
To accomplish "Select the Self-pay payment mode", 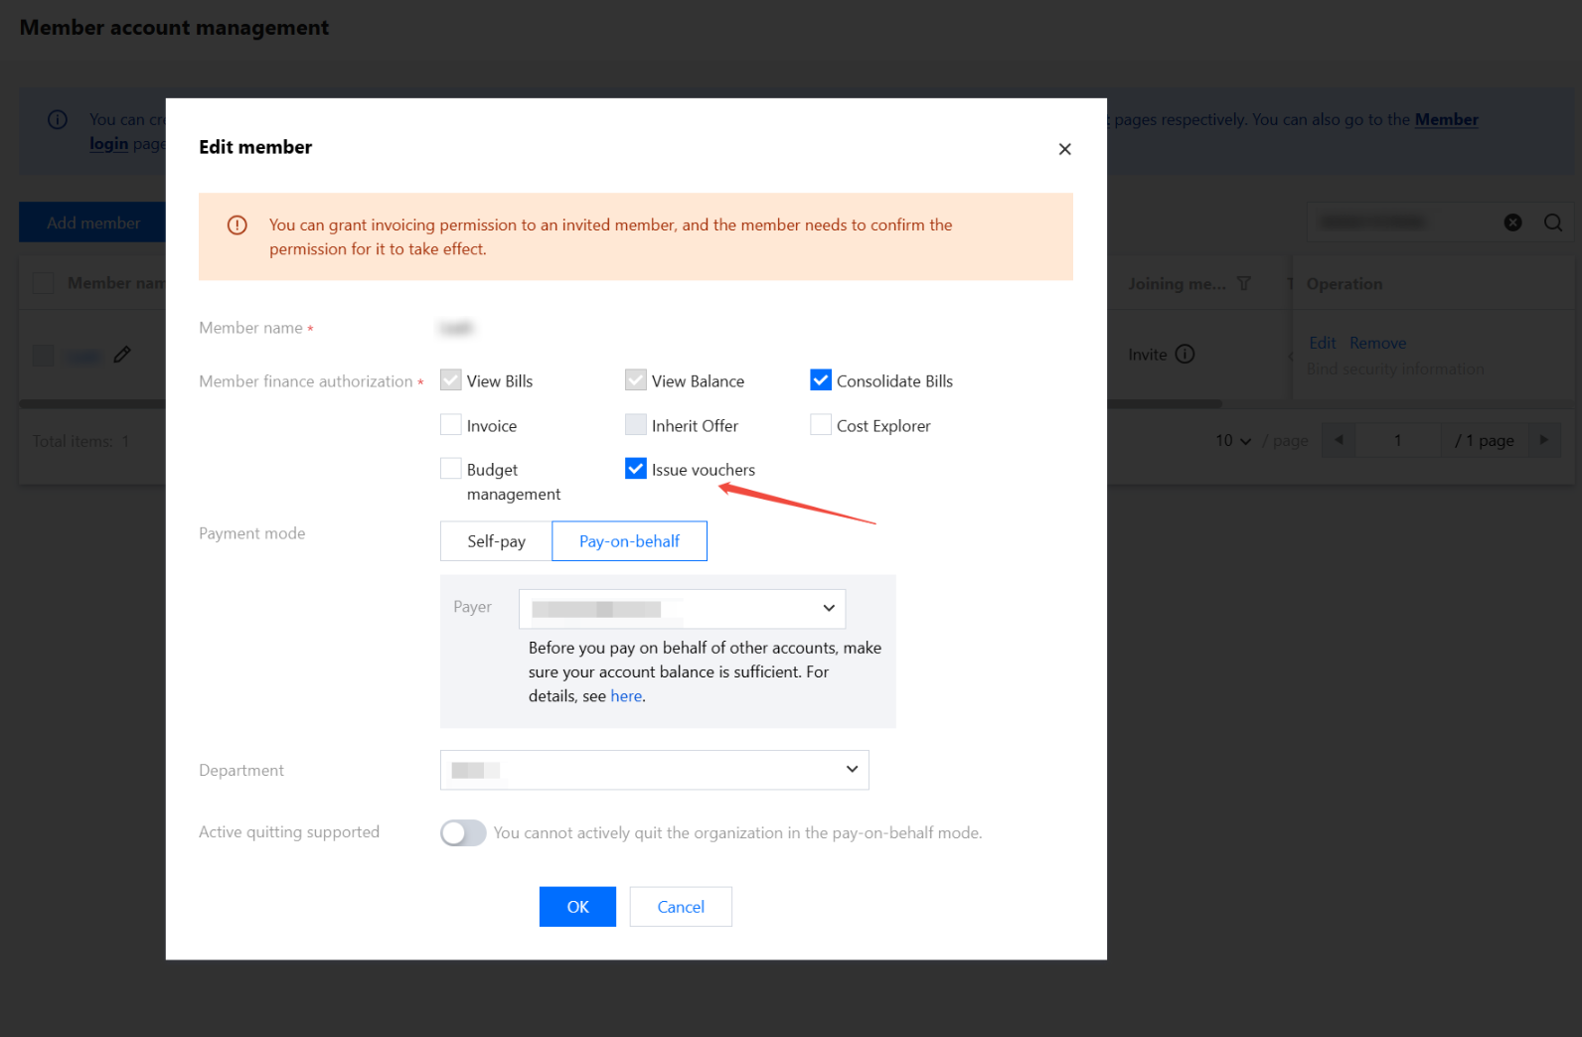I will click(496, 541).
